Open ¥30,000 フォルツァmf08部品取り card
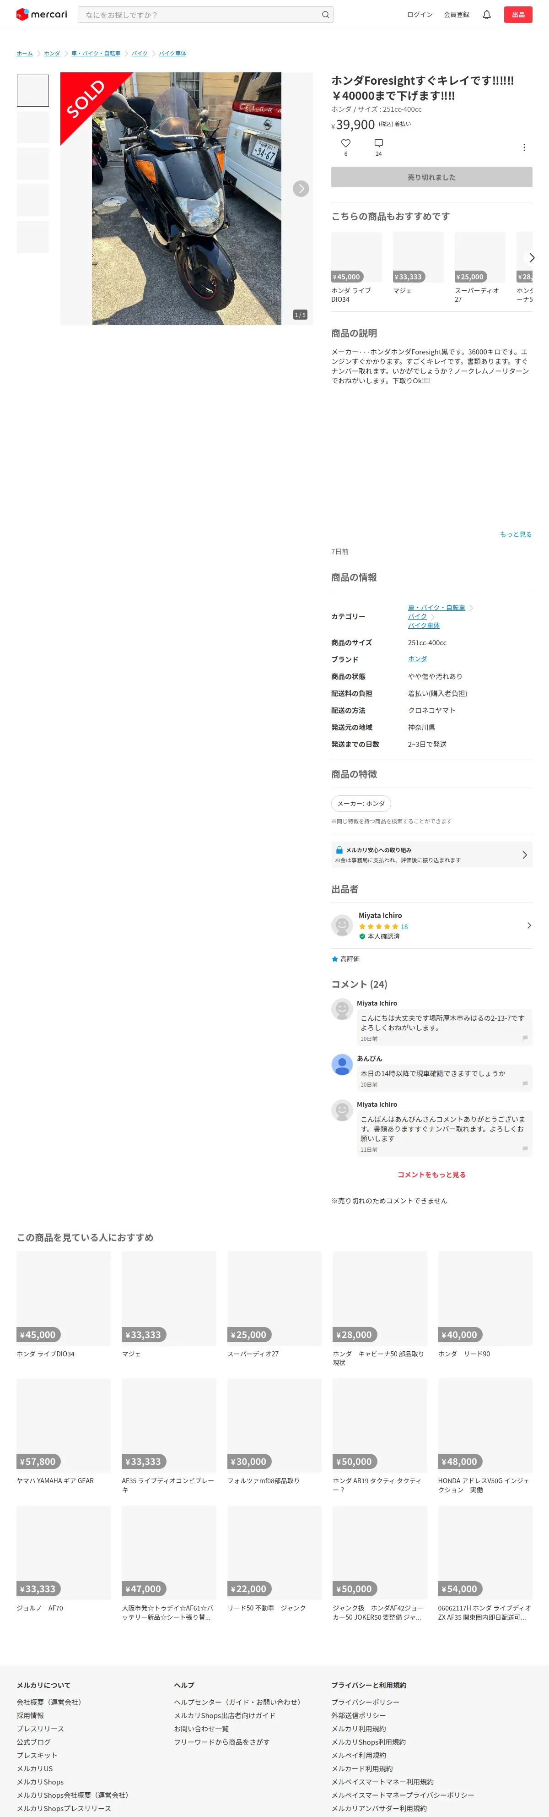This screenshot has width=549, height=1817. coord(274,1431)
